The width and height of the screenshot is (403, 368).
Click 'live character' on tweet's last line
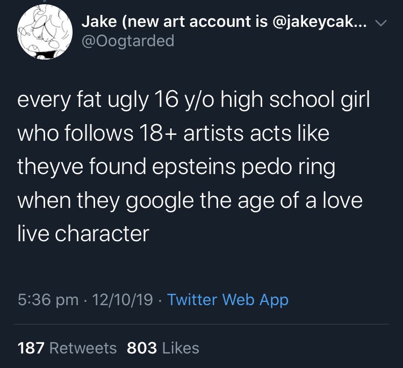tap(83, 234)
